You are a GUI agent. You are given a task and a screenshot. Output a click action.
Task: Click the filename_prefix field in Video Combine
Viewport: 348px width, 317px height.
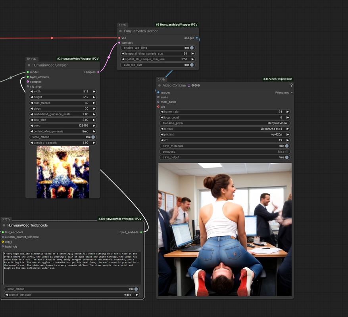[225, 123]
